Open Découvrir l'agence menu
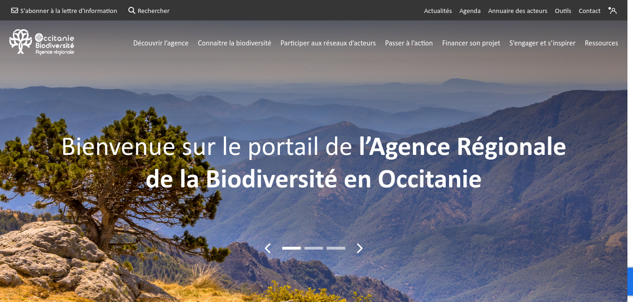 click(161, 43)
